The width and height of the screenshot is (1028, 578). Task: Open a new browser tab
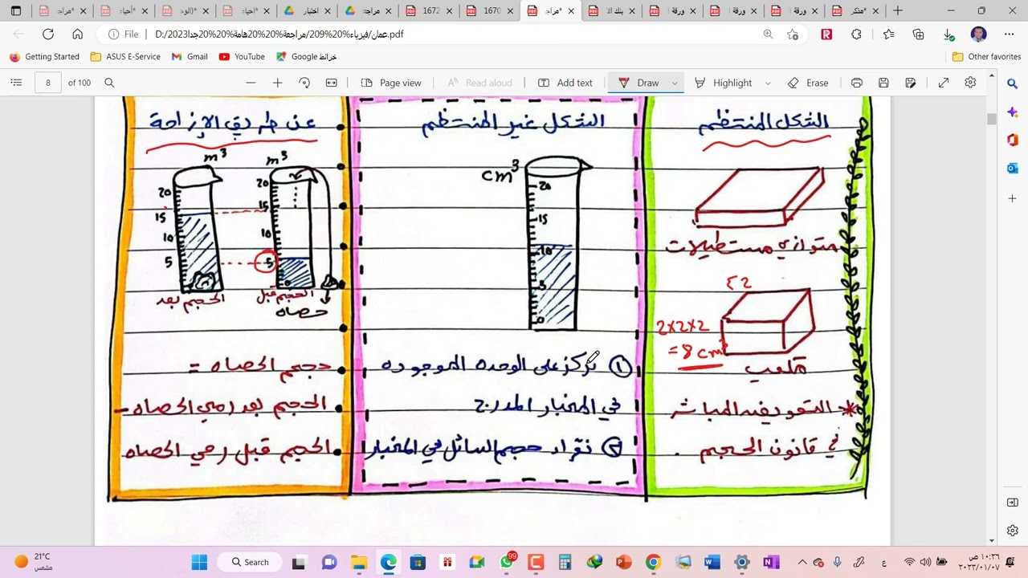click(x=898, y=11)
